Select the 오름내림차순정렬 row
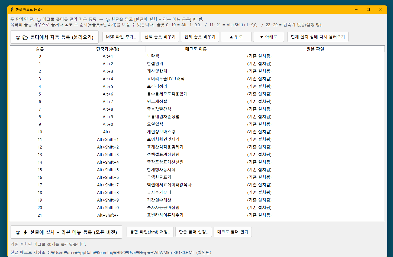 197,117
